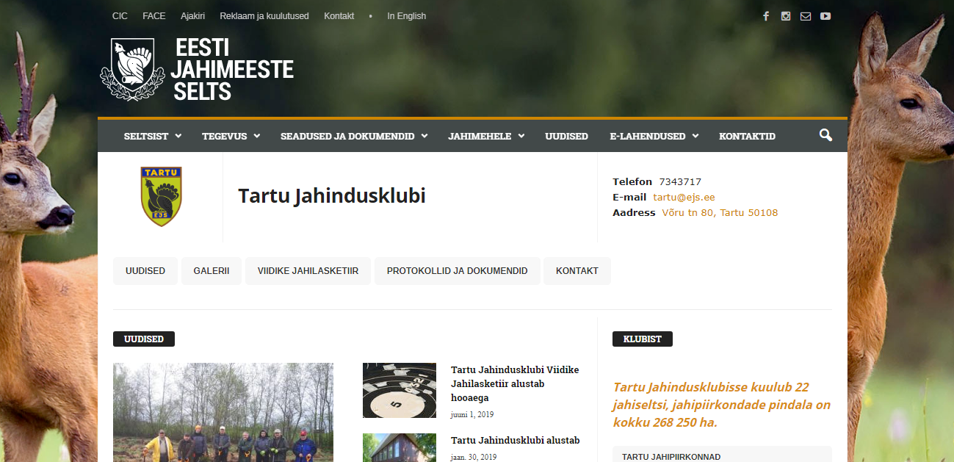
Task: Expand SEADUSED JA DOKUMENDID dropdown
Action: 353,136
